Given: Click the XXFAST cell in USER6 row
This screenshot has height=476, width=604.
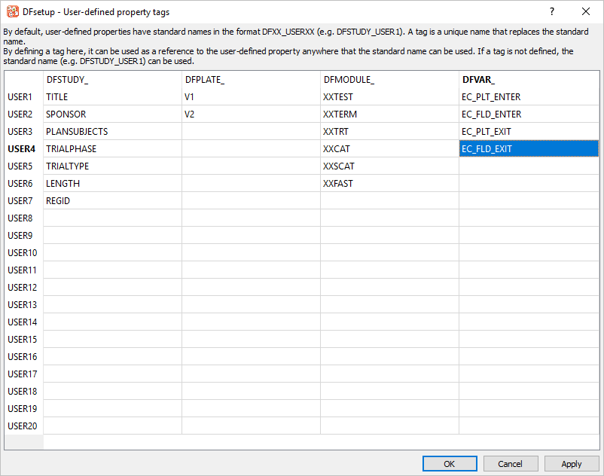Looking at the screenshot, I should [389, 184].
